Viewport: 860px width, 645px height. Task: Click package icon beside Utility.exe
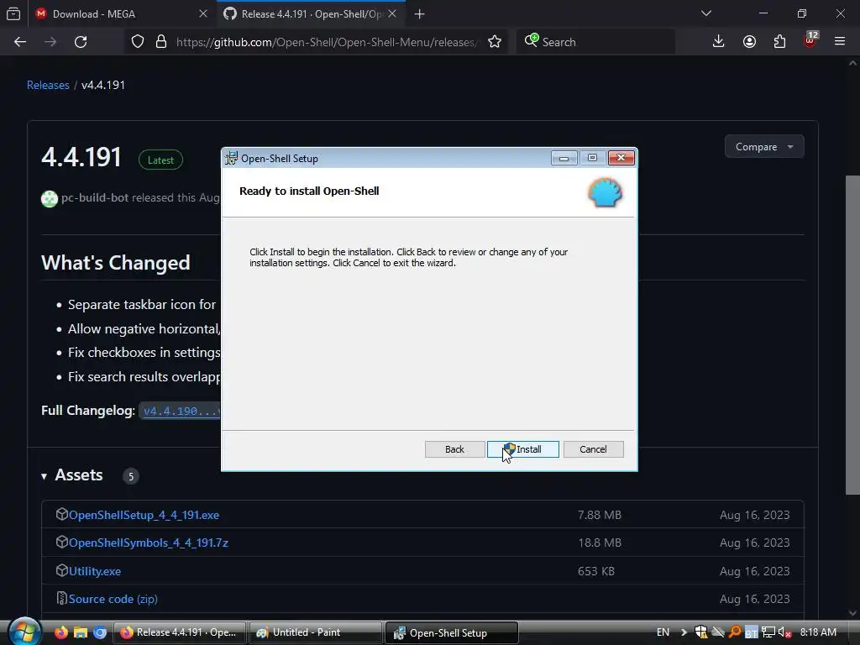[x=61, y=570]
